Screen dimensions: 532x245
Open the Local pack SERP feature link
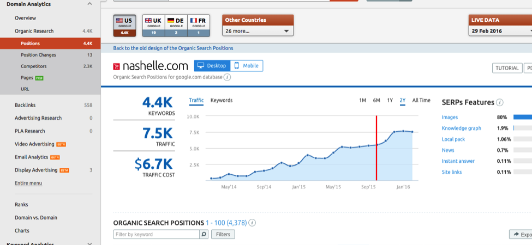click(453, 139)
